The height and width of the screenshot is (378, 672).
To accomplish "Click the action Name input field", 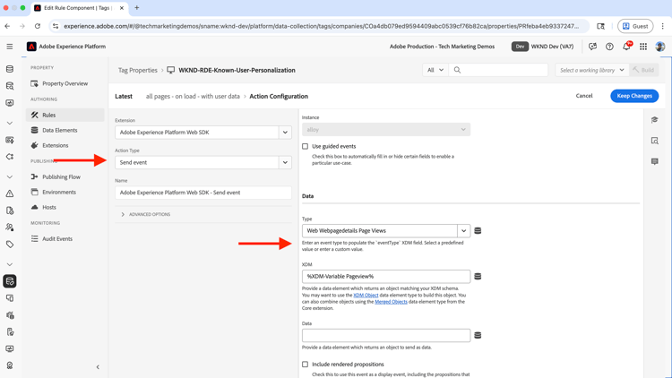I will (x=203, y=193).
